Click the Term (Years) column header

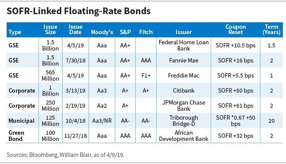(271, 30)
